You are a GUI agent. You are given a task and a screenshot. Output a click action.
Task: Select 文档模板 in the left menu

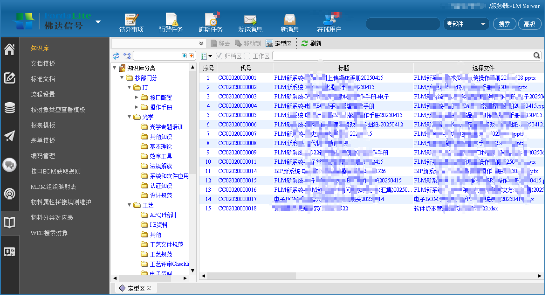pyautogui.click(x=43, y=63)
